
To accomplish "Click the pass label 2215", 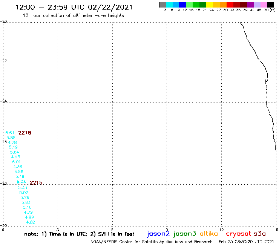I will [x=36, y=183].
